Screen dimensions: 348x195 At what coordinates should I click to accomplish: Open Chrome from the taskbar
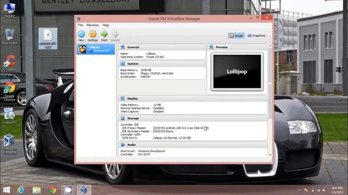point(52,190)
